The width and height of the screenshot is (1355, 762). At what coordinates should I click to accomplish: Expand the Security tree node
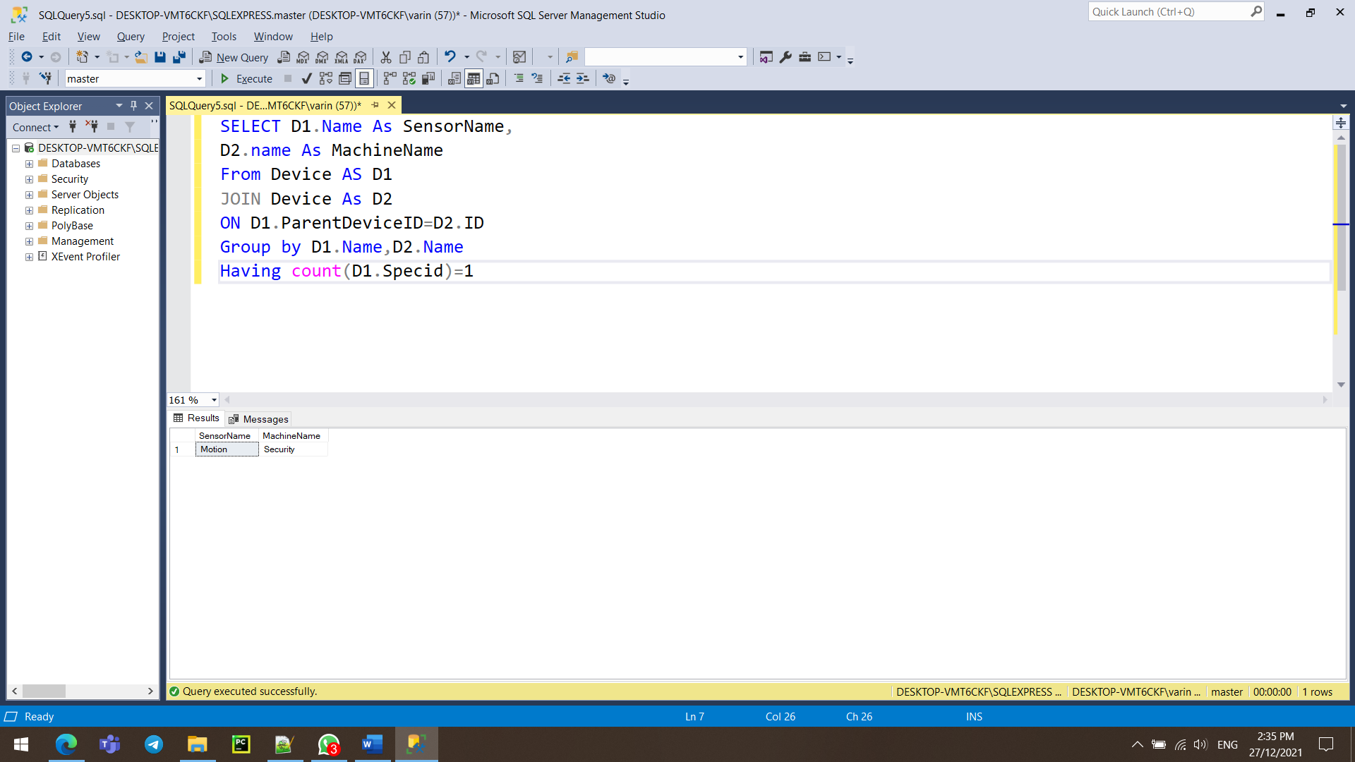(29, 179)
